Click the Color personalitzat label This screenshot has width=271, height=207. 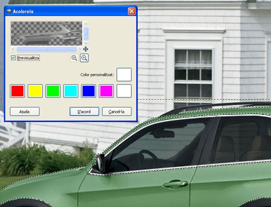[97, 75]
